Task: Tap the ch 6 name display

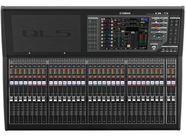Action: pyautogui.click(x=35, y=83)
